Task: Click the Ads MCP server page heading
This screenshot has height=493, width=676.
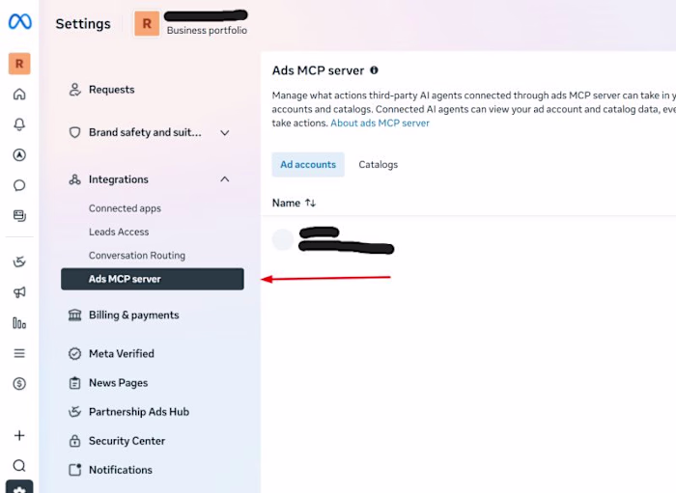Action: pos(318,70)
